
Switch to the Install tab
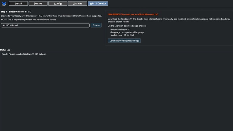pyautogui.click(x=18, y=3)
